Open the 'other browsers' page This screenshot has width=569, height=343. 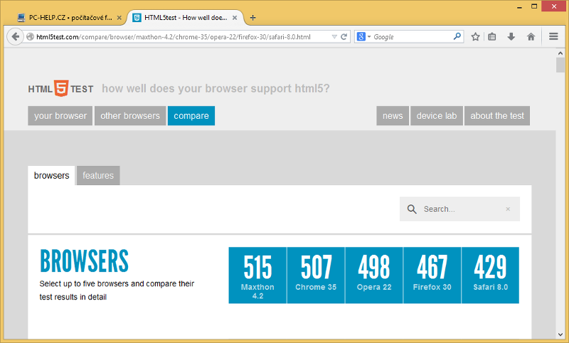coord(130,116)
